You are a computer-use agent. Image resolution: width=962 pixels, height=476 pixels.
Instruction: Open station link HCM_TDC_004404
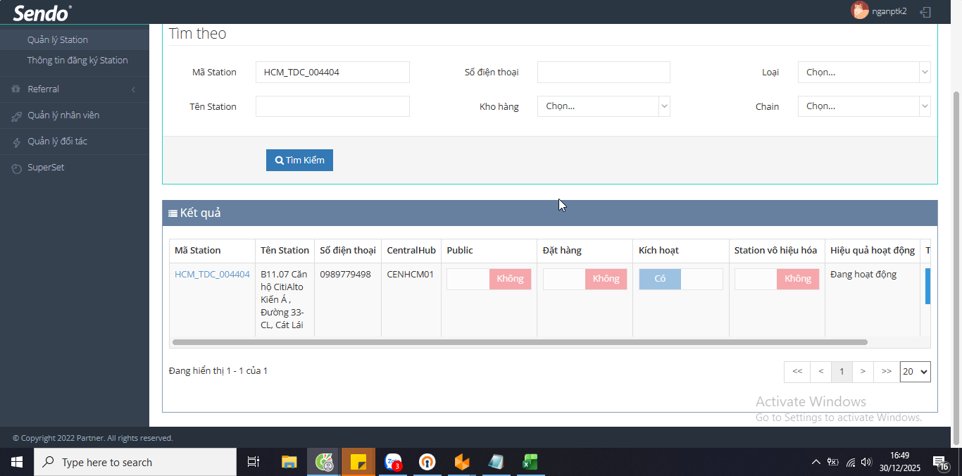212,275
